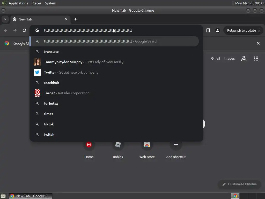Image resolution: width=265 pixels, height=199 pixels.
Task: Click search icon next to timer
Action: click(37, 114)
